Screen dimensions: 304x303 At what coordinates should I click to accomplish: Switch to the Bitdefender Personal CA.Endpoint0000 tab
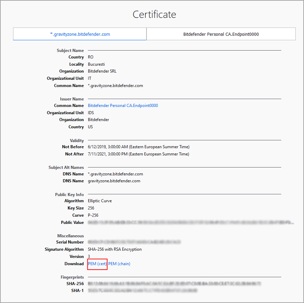pyautogui.click(x=221, y=34)
